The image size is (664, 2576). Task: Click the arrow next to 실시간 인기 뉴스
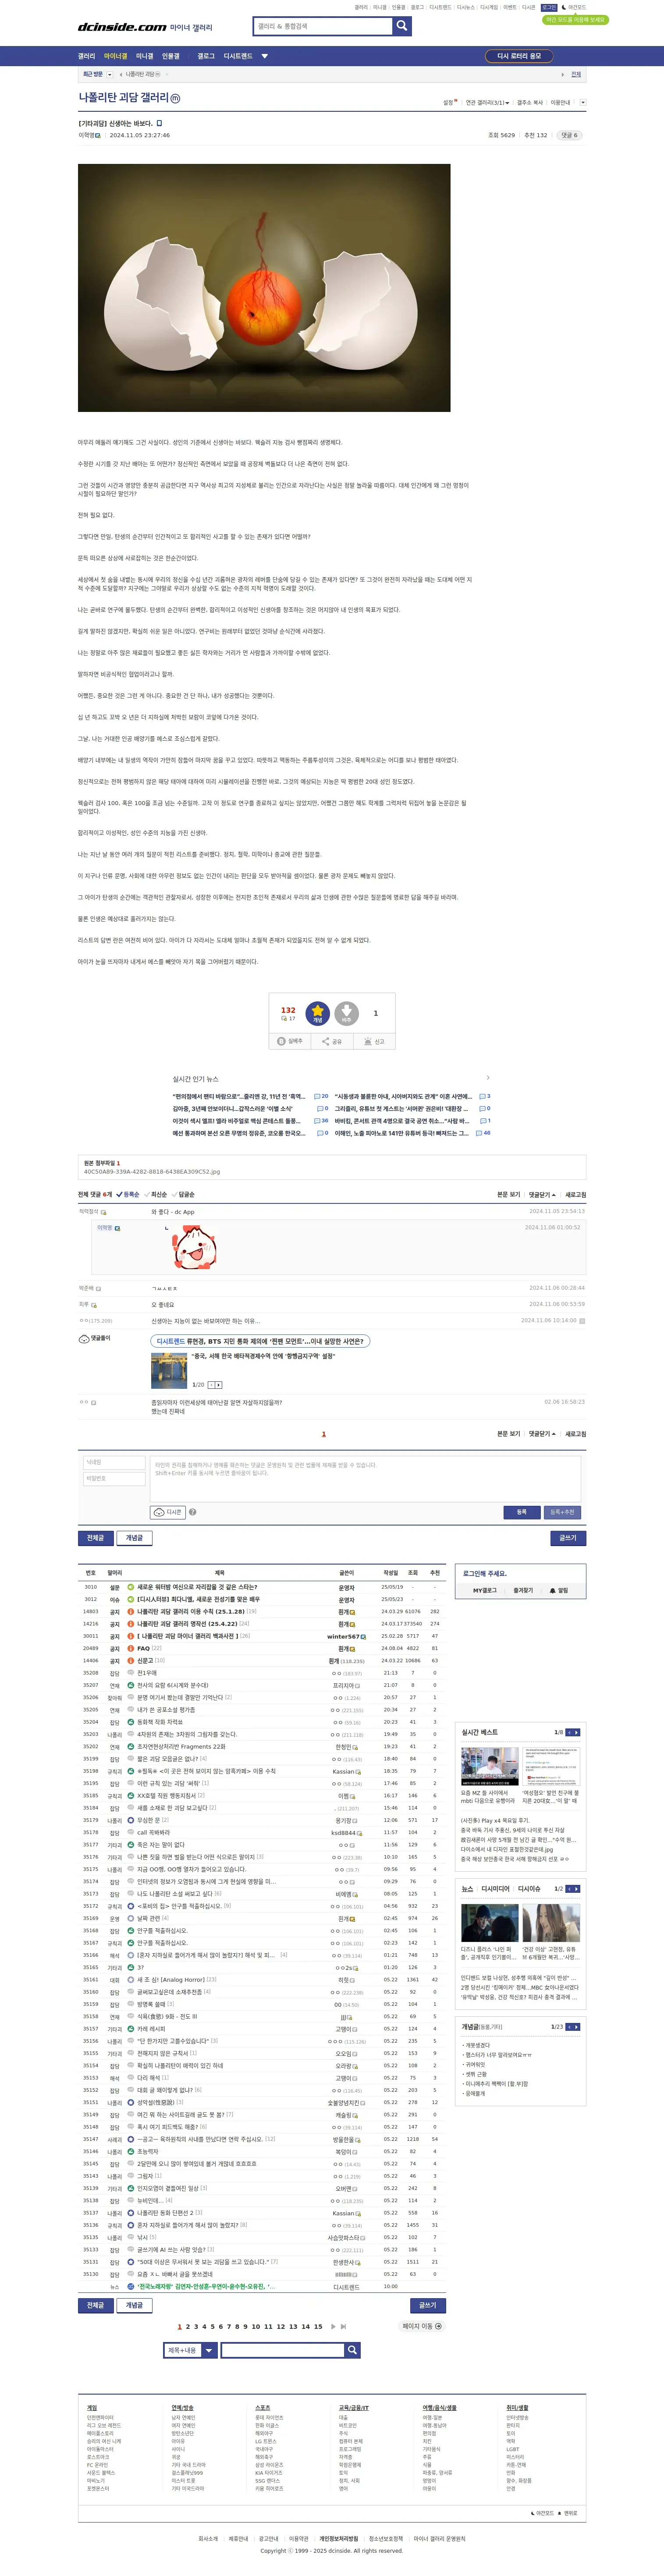coord(488,1078)
